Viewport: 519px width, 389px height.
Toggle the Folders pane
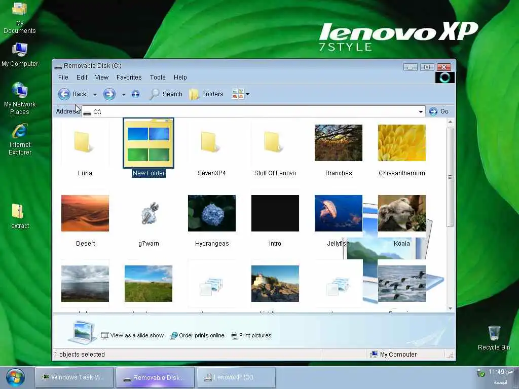pyautogui.click(x=206, y=94)
